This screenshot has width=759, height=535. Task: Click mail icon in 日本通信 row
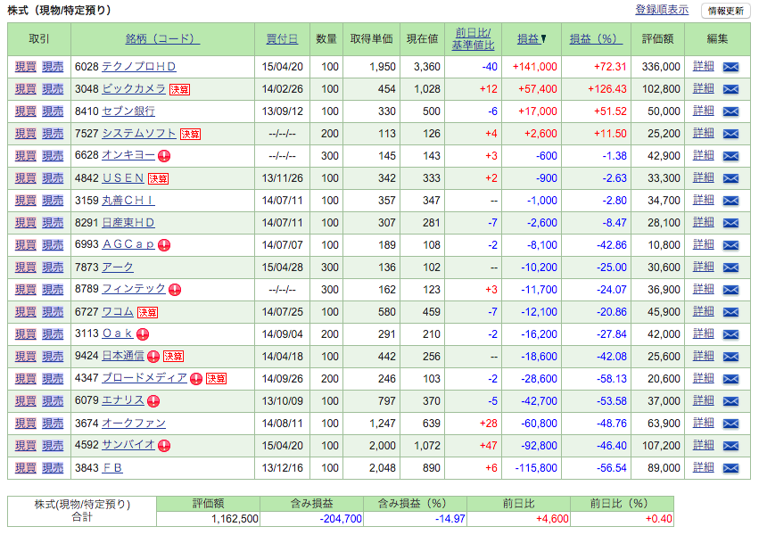pyautogui.click(x=730, y=357)
